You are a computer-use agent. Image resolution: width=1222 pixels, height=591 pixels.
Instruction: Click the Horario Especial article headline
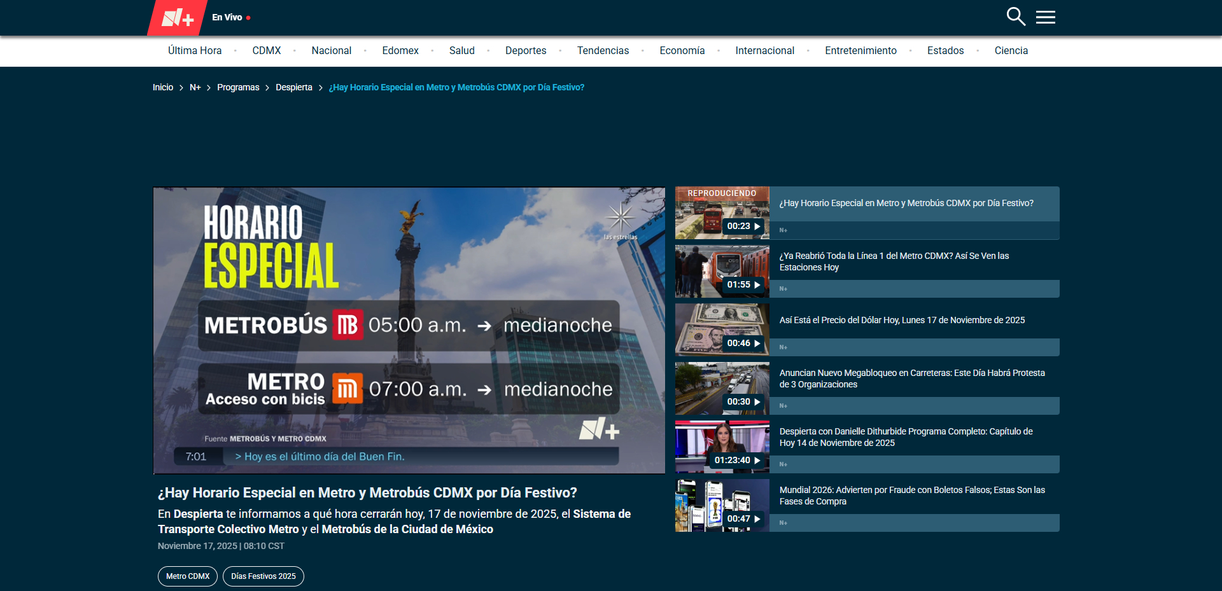tap(367, 492)
